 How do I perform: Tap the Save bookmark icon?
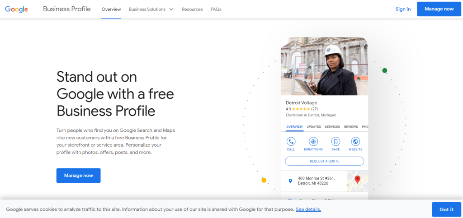tap(336, 142)
